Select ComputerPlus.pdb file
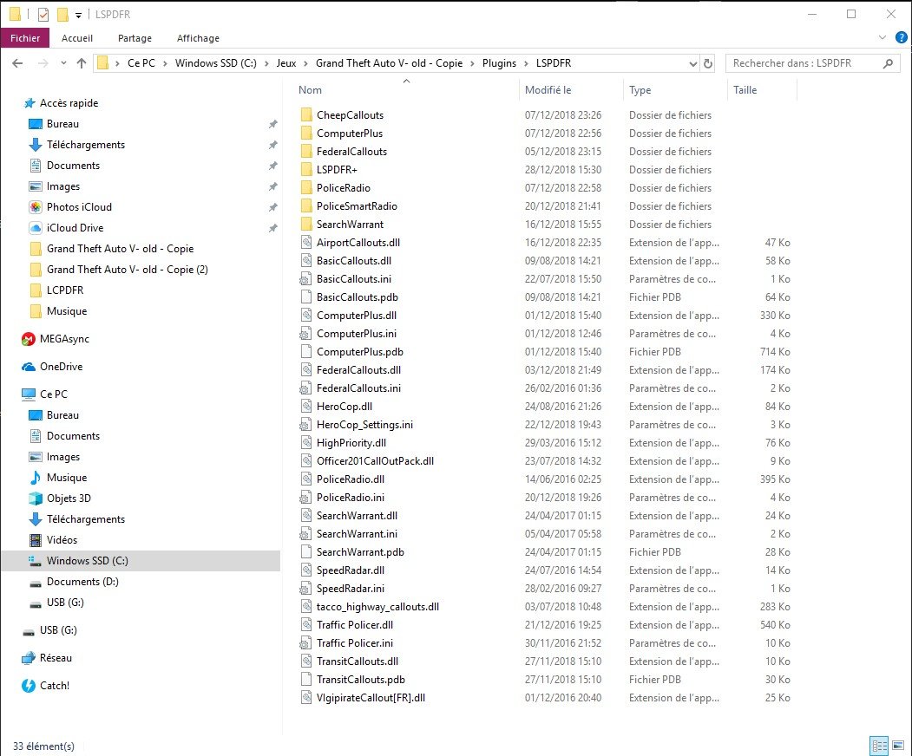The height and width of the screenshot is (756, 912). 359,352
